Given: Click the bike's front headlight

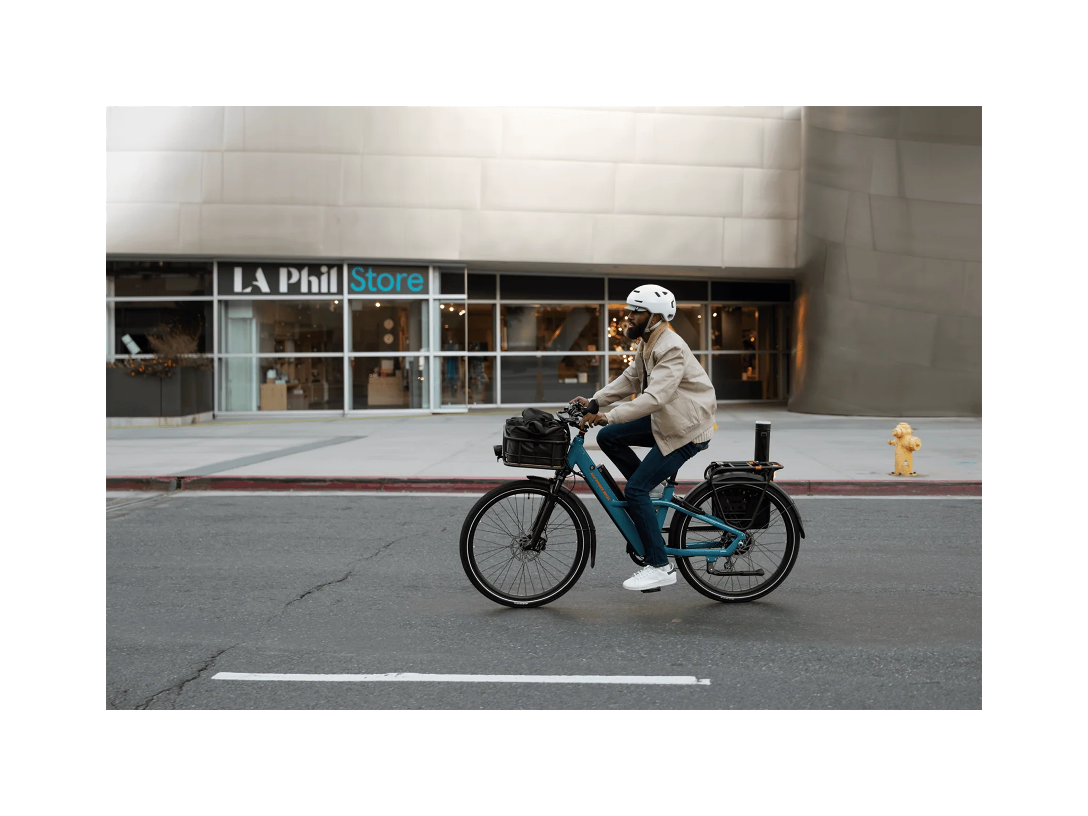Looking at the screenshot, I should pos(497,452).
